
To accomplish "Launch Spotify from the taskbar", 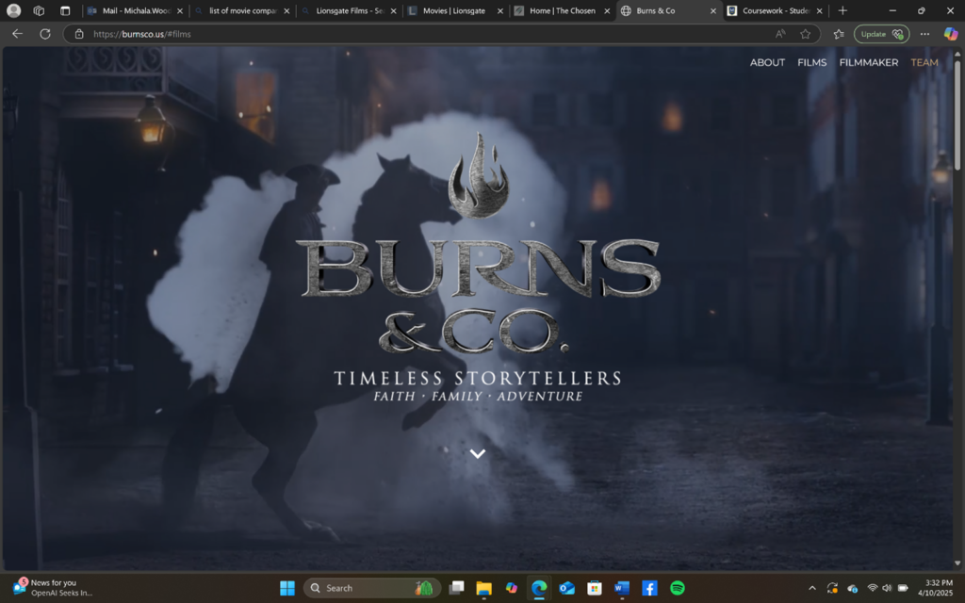I will tap(677, 588).
